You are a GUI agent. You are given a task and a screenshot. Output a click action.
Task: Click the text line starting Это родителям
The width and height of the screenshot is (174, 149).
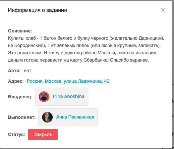83,53
